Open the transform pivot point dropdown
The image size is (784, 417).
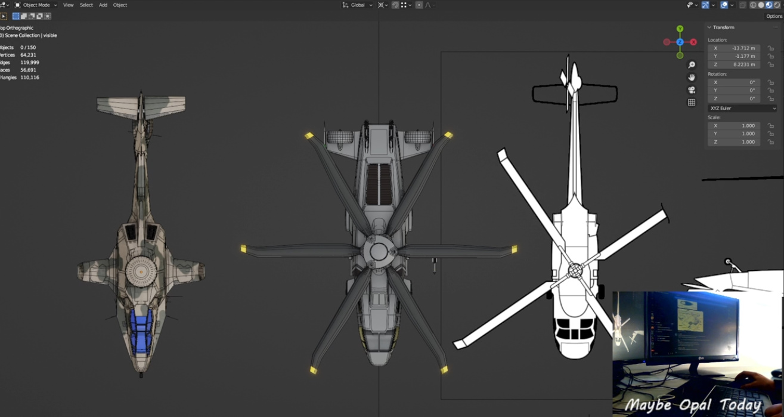tap(383, 5)
